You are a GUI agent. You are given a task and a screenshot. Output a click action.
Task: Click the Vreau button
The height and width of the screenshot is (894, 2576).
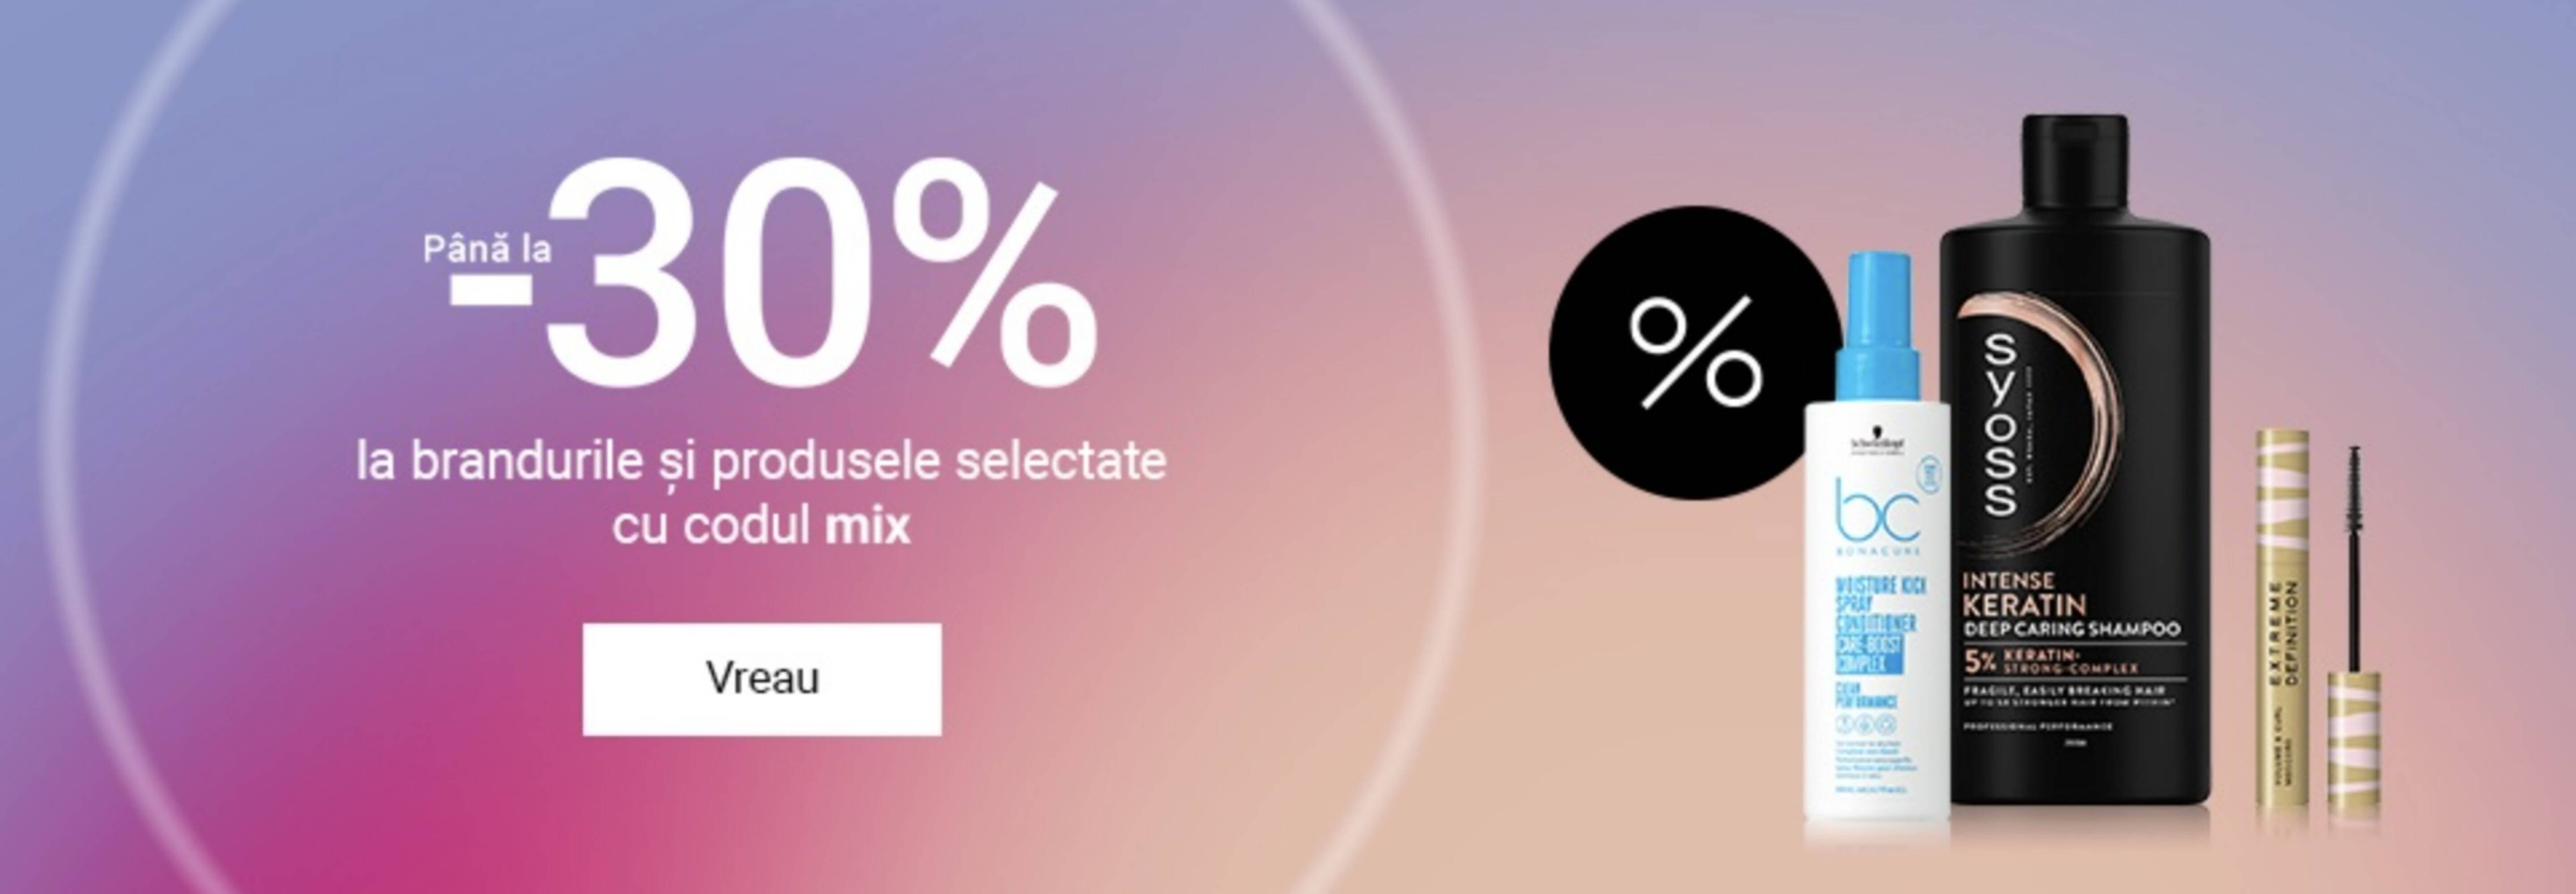point(761,679)
